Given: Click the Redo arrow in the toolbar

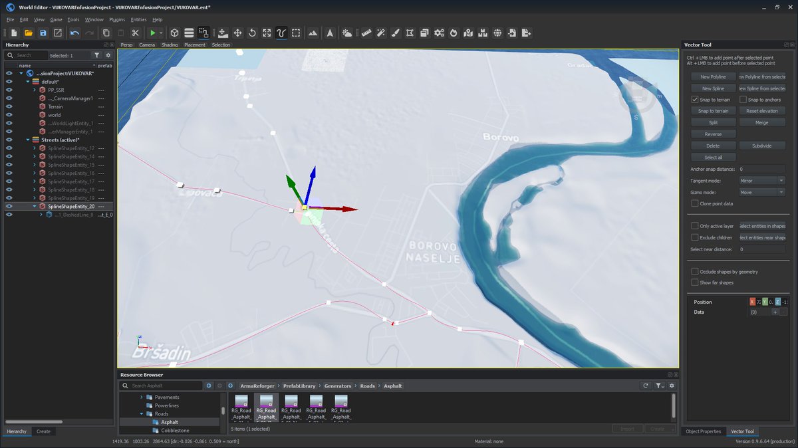Looking at the screenshot, I should [89, 33].
